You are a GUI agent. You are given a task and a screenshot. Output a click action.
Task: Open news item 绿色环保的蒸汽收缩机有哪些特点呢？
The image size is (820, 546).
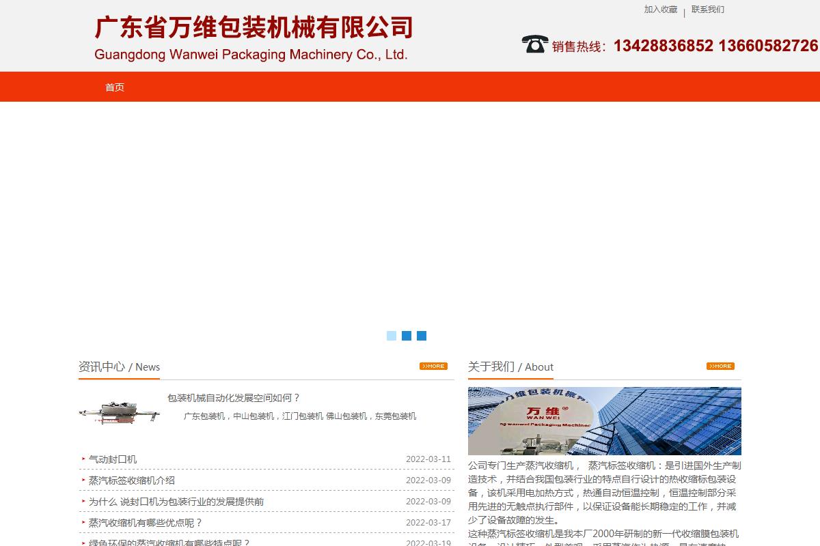tap(169, 543)
